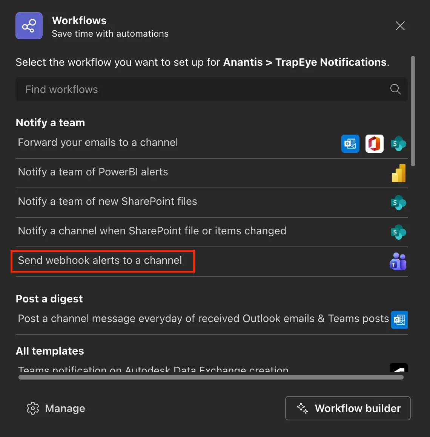Image resolution: width=430 pixels, height=437 pixels.
Task: Click the Outlook icon beside Forward your emails
Action: pyautogui.click(x=350, y=144)
